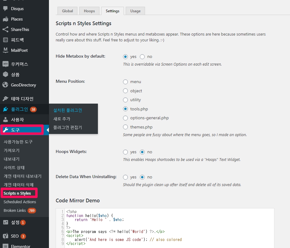Click the 789 Broken Links badge
The image size is (290, 248).
click(x=32, y=211)
